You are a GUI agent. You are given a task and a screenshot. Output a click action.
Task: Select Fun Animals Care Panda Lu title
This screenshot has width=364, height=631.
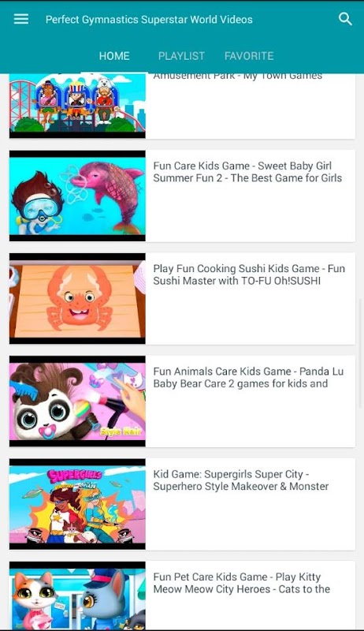248,378
